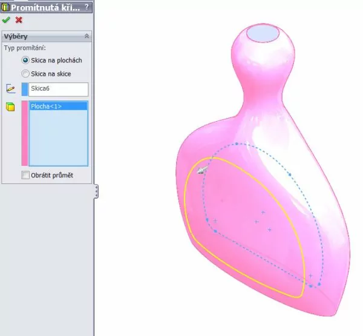Click the Projected Curve feature icon in title
Viewport: 363px width, 336px height.
pyautogui.click(x=5, y=6)
